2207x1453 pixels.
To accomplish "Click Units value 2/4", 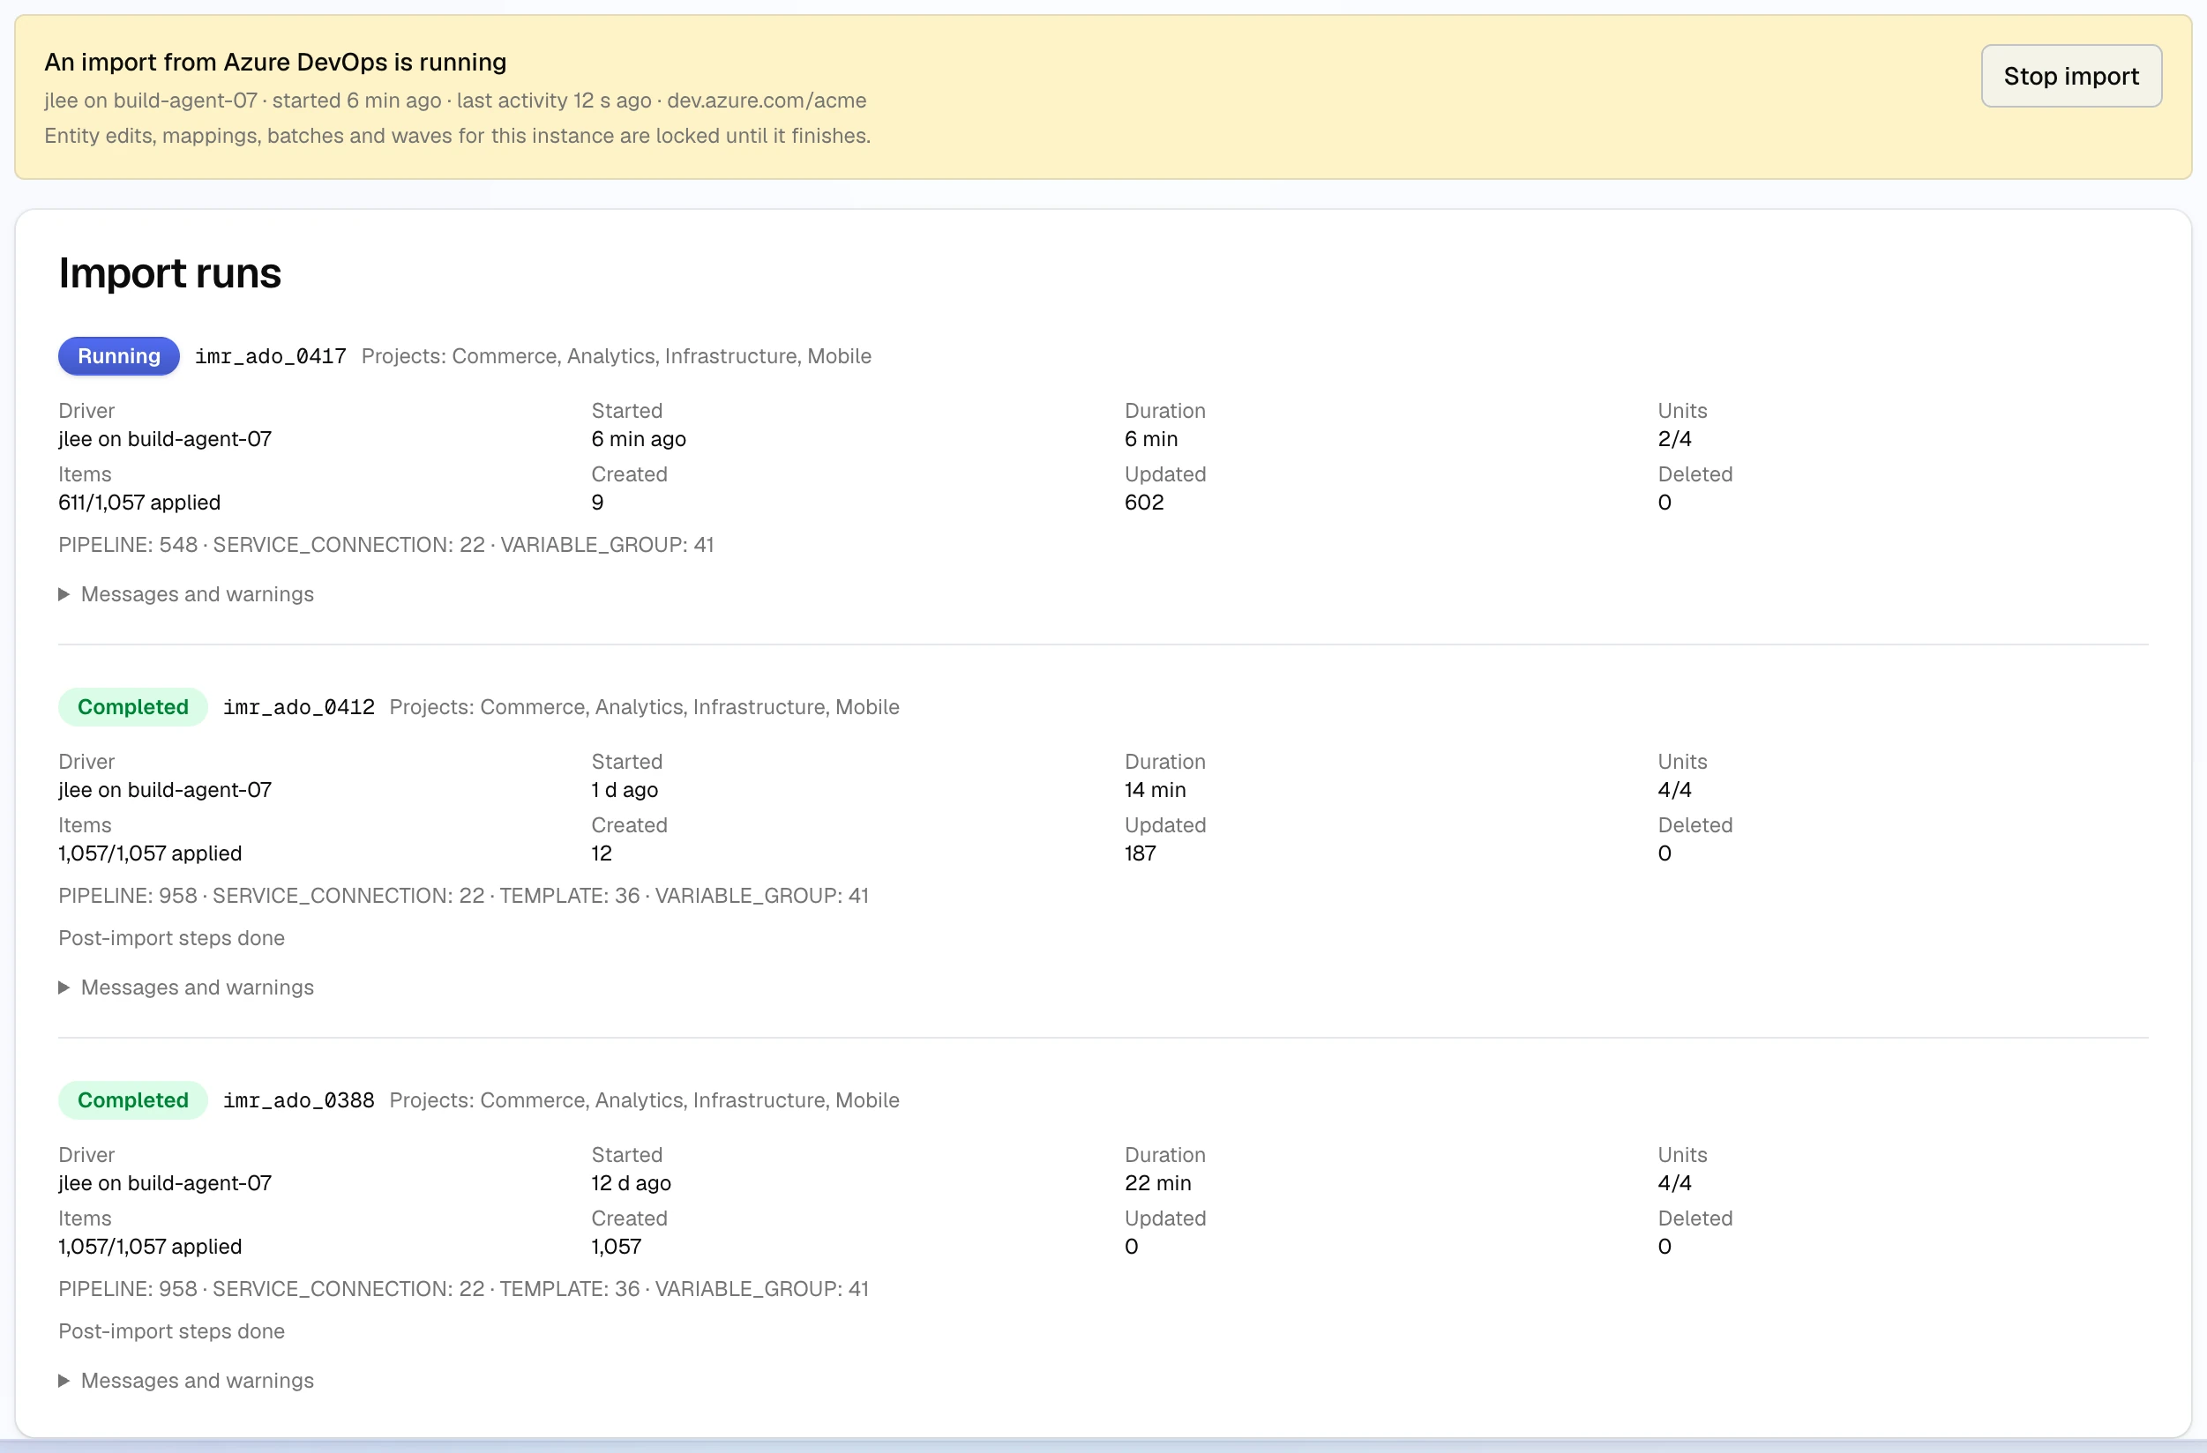I will coord(1674,438).
